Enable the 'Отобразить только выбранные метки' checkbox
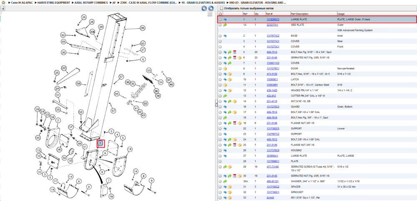This screenshot has width=417, height=201. (221, 8)
